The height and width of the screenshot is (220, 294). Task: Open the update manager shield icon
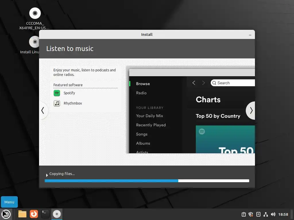251,214
